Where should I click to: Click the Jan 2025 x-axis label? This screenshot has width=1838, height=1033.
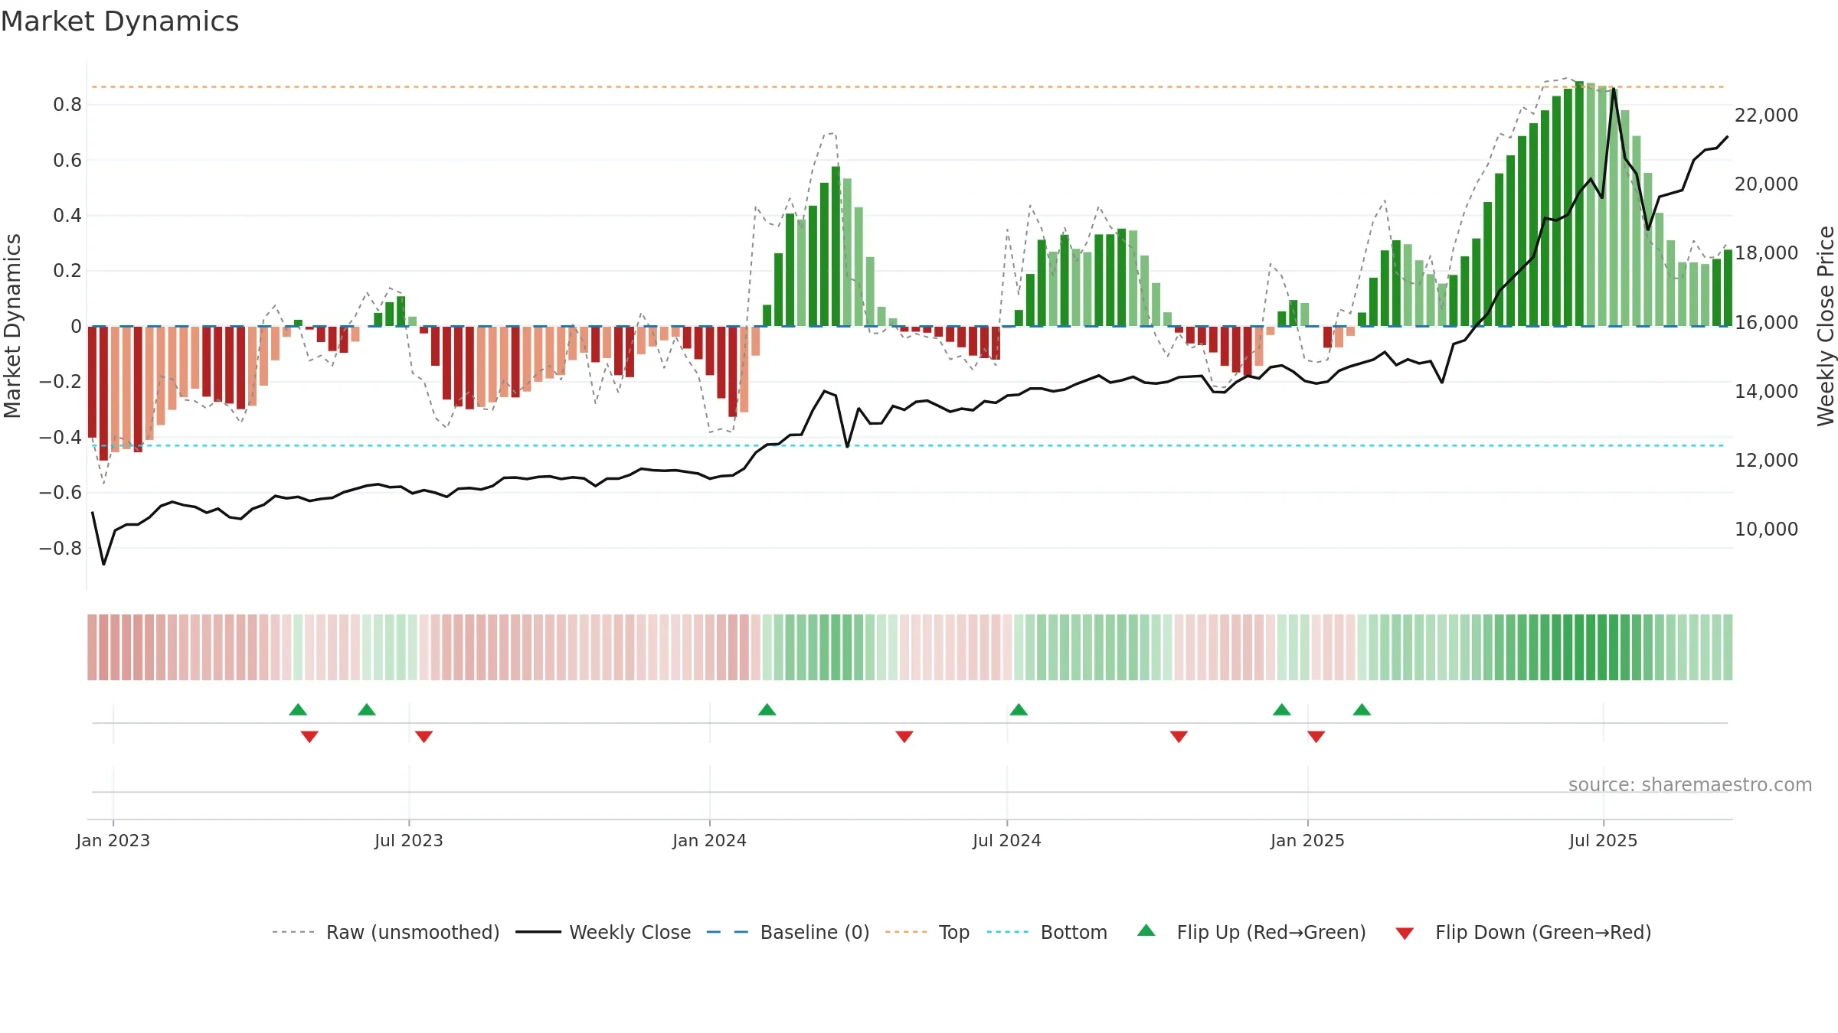1308,840
